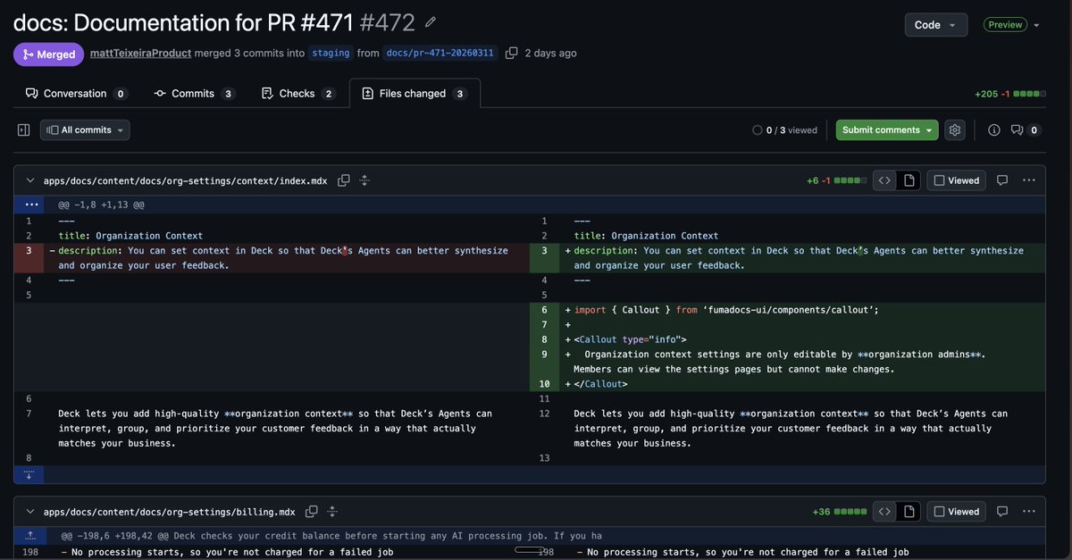Expand lines down below line 8 in index.mdx
The height and width of the screenshot is (560, 1072).
click(x=29, y=474)
